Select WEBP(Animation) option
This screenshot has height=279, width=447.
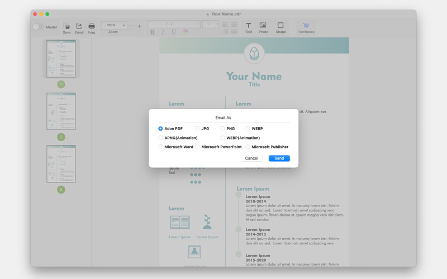pyautogui.click(x=240, y=138)
